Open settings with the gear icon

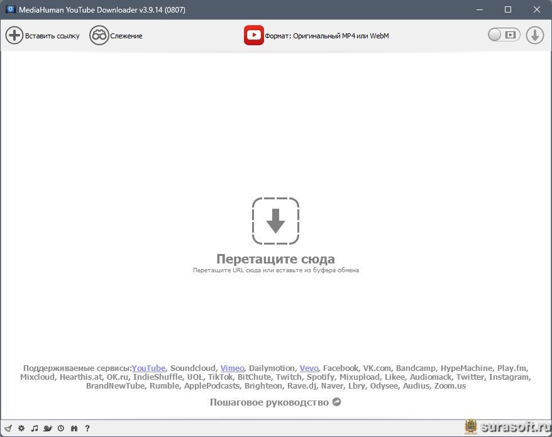pyautogui.click(x=21, y=428)
